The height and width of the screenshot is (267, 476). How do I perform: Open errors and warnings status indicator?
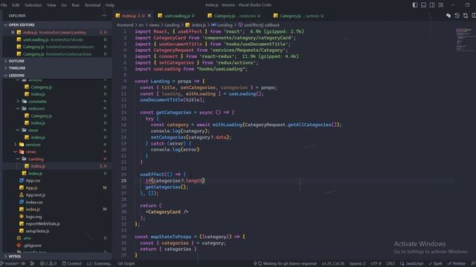point(48,264)
